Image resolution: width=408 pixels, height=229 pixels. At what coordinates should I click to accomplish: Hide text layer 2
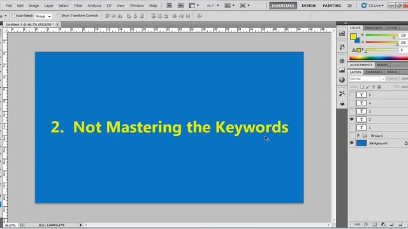click(352, 120)
